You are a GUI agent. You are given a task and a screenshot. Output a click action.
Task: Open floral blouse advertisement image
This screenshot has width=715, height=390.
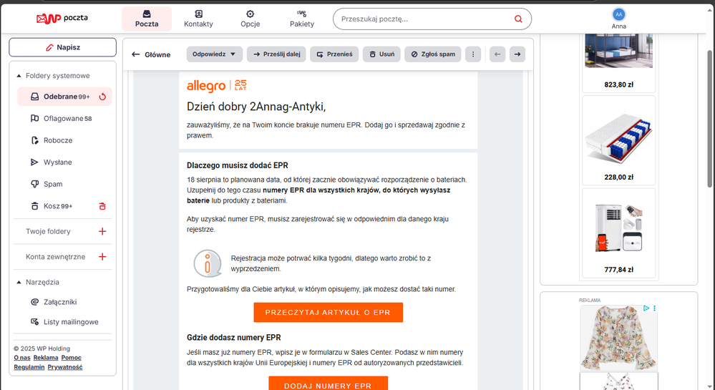(x=619, y=338)
